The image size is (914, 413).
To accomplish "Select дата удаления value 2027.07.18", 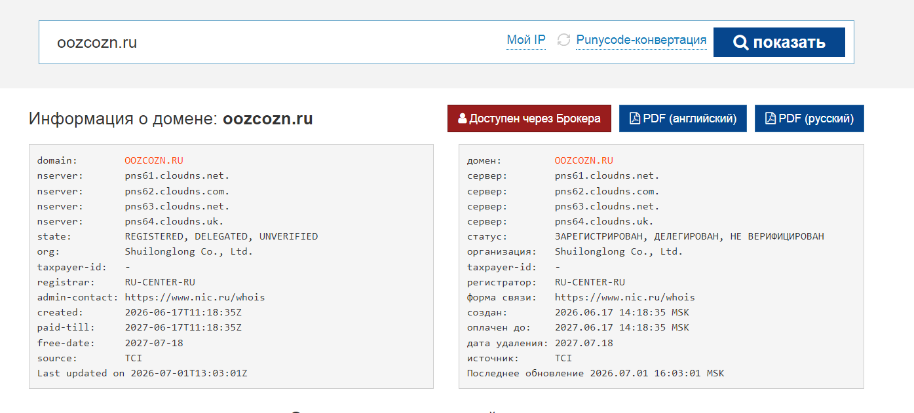I will [x=584, y=343].
